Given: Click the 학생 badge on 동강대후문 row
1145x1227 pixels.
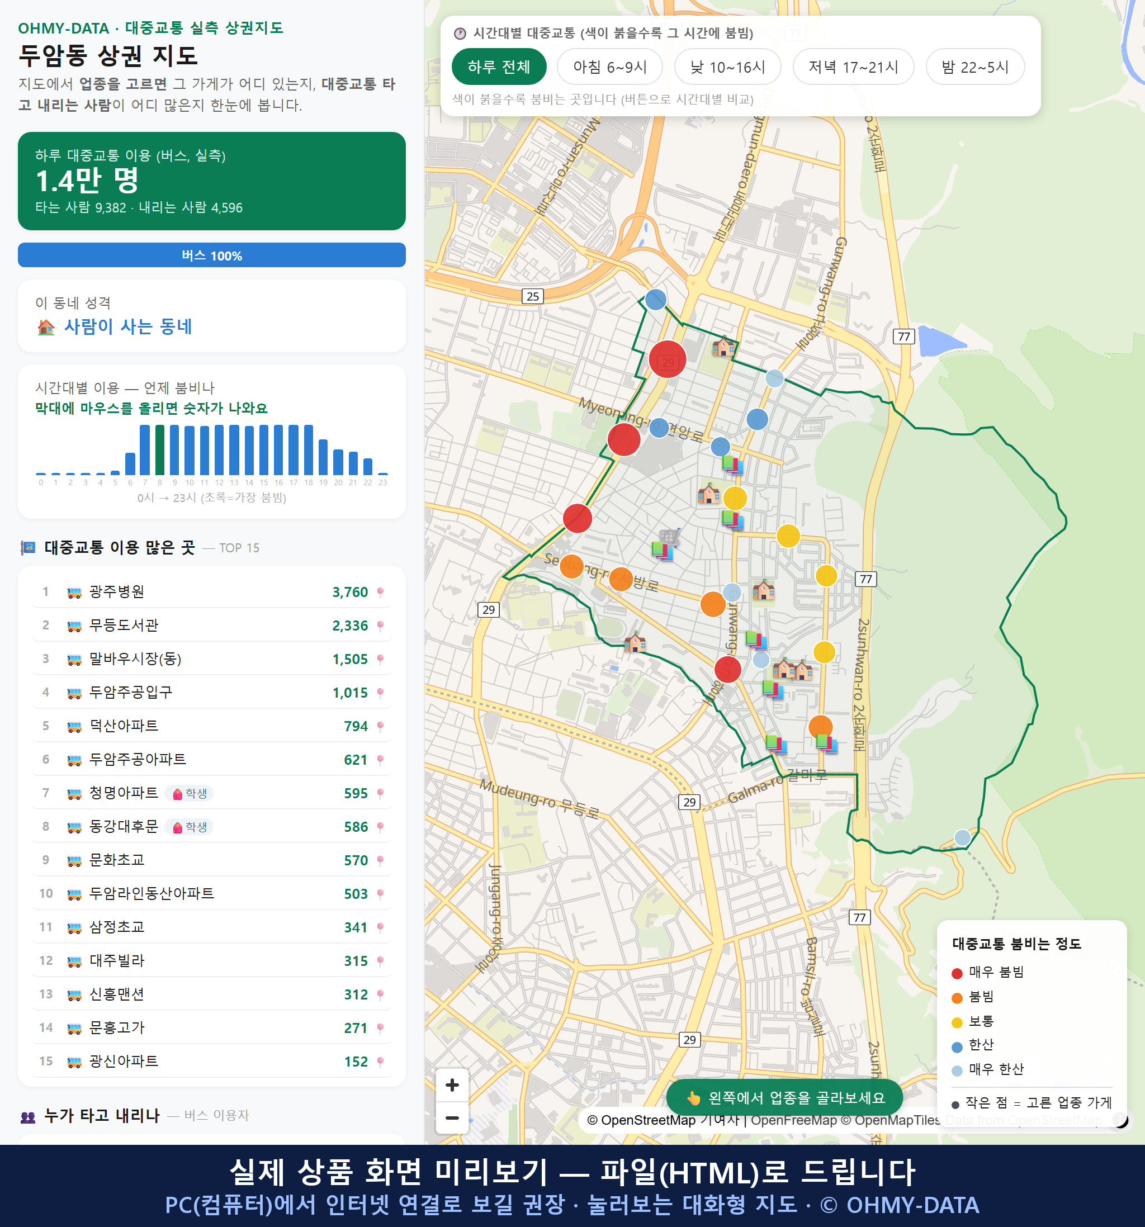Looking at the screenshot, I should (x=190, y=828).
